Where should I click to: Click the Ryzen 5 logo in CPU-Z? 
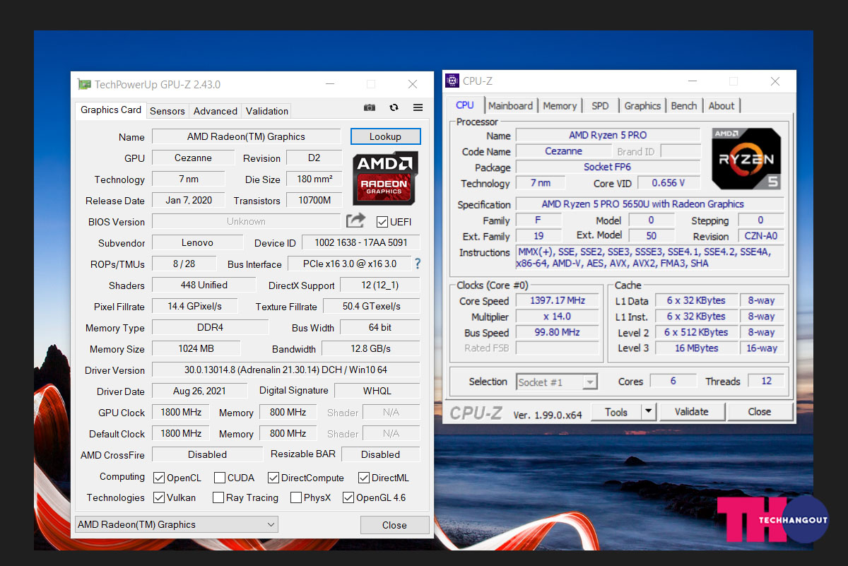coord(746,158)
